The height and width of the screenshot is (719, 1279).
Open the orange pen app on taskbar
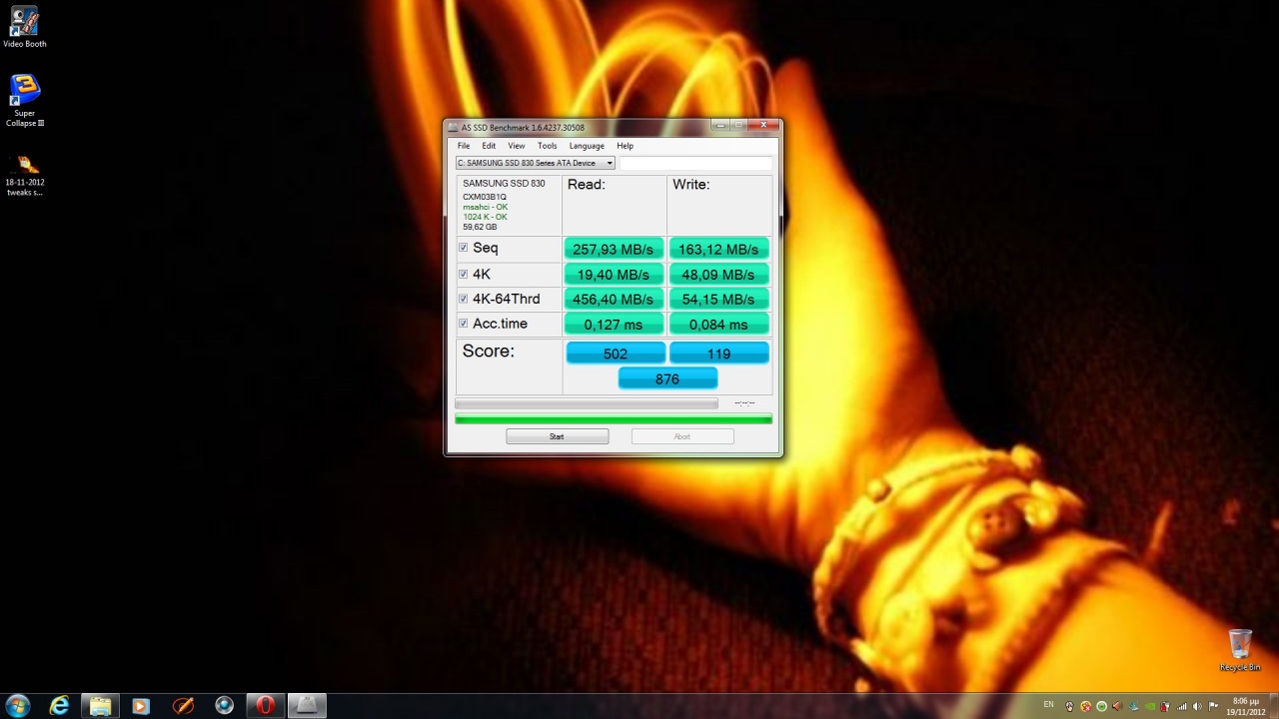[x=183, y=705]
